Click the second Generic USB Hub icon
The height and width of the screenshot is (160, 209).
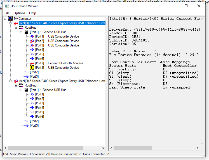[x=26, y=90]
